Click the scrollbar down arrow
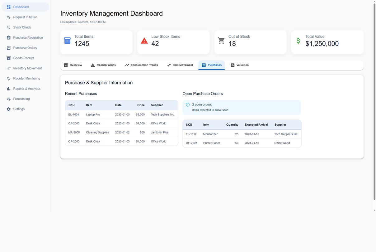Screen dimensions: 376x252 (374, 210)
